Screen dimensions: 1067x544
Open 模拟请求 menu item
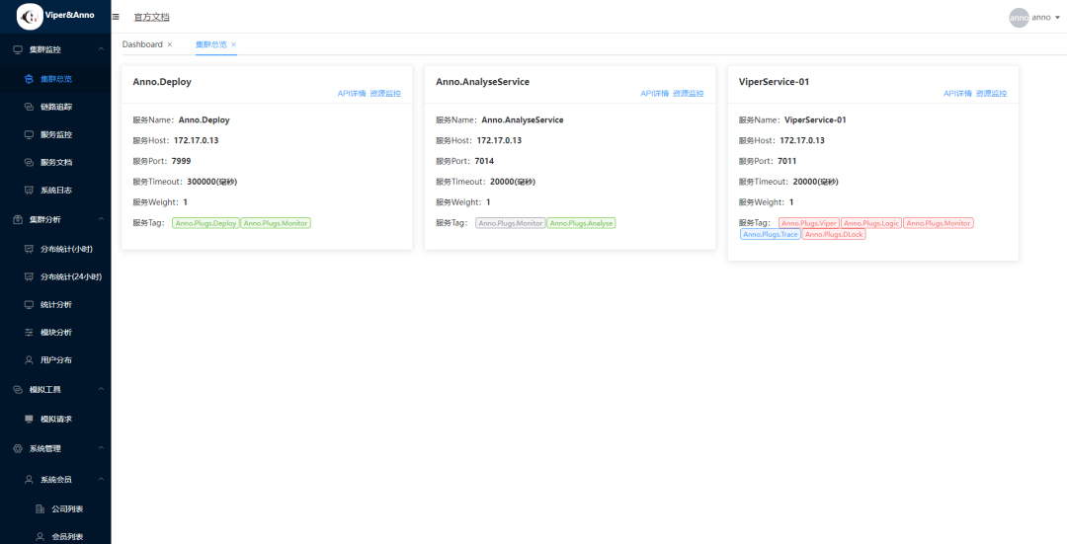coord(55,419)
